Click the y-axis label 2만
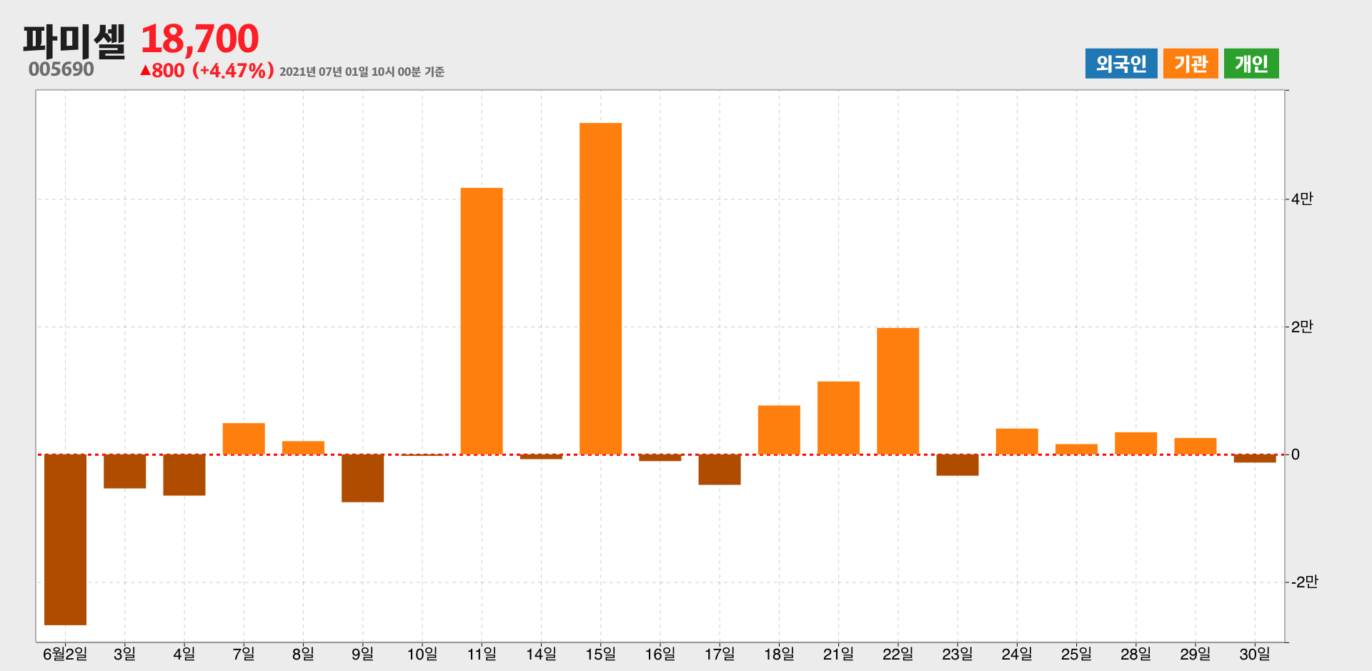Image resolution: width=1372 pixels, height=671 pixels. [x=1302, y=327]
